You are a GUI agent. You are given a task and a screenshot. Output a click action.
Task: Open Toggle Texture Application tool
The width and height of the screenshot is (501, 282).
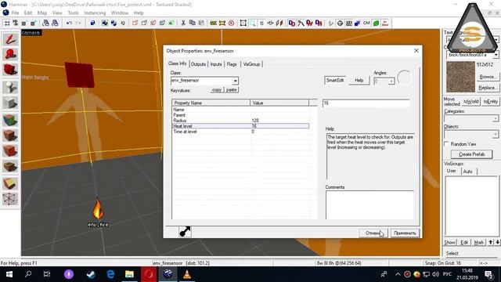click(10, 120)
